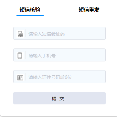Image resolution: width=117 pixels, height=117 pixels.
Task: Click the mobile phone icon
Action: pos(20,56)
